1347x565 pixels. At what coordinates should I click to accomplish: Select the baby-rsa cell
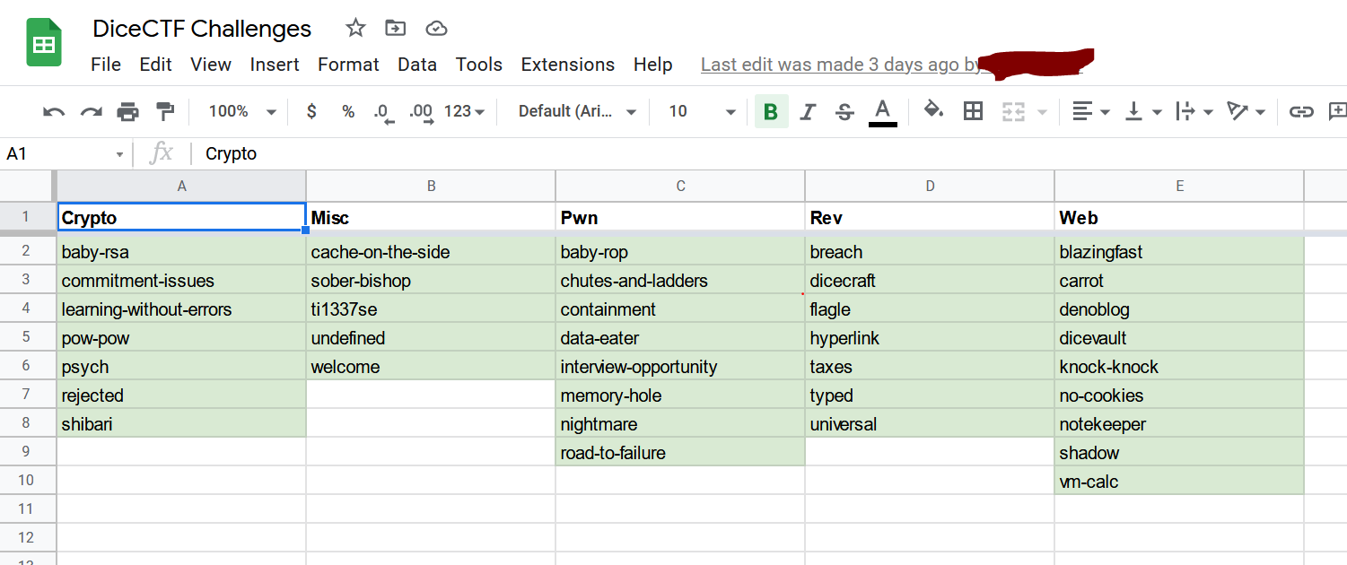pyautogui.click(x=181, y=252)
